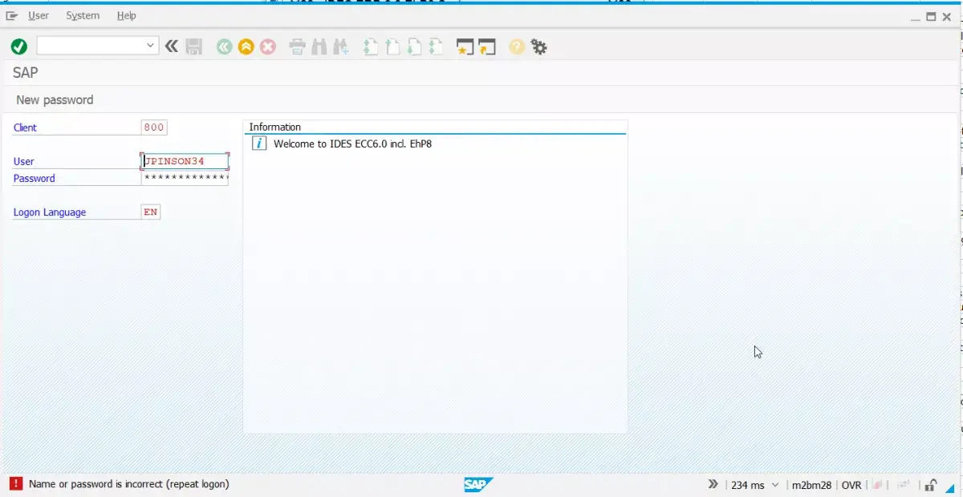Viewport: 963px width, 497px height.
Task: Maximize the SAP window
Action: pyautogui.click(x=932, y=16)
